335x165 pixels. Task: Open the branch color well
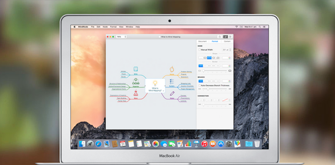tap(227, 81)
